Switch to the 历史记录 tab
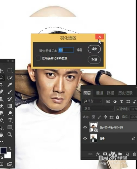This screenshot has width=137, height=169. pyautogui.click(x=125, y=93)
